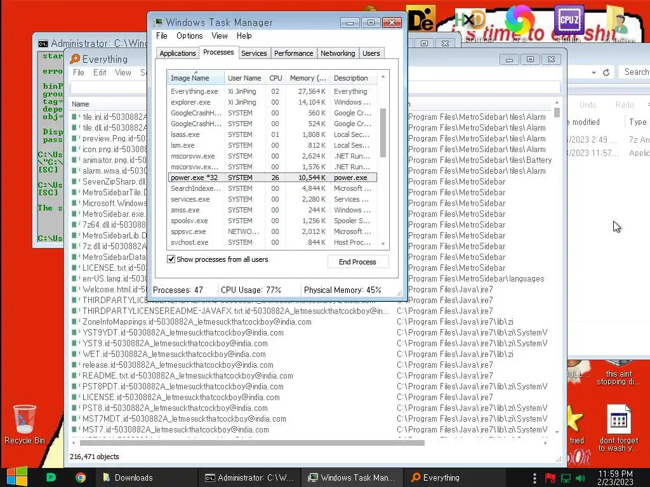Click the Name column header in Everything

click(x=81, y=104)
